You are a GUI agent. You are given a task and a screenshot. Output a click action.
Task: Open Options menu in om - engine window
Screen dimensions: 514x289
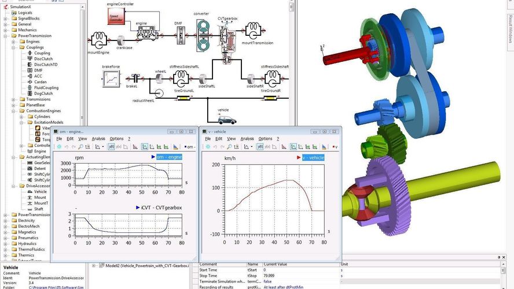coord(116,139)
